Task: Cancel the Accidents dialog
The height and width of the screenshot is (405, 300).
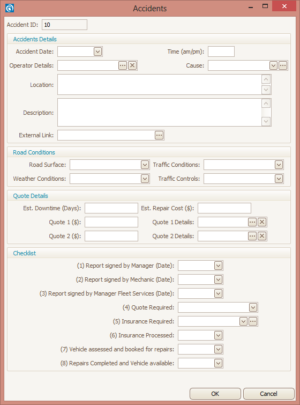Action: coord(268,394)
